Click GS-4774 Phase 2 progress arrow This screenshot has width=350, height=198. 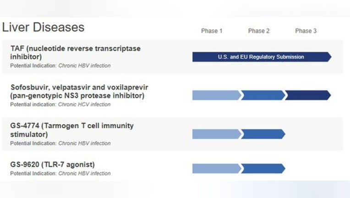263,134
